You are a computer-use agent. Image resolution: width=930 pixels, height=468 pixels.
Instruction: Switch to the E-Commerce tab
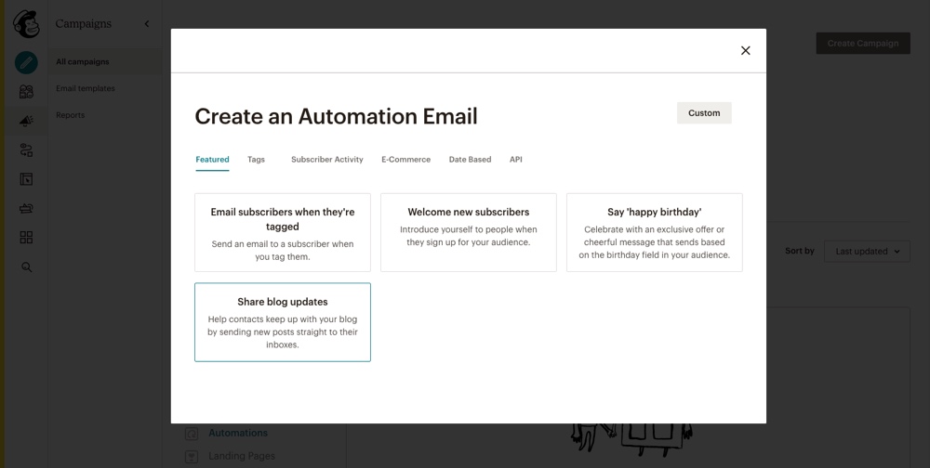pos(405,160)
